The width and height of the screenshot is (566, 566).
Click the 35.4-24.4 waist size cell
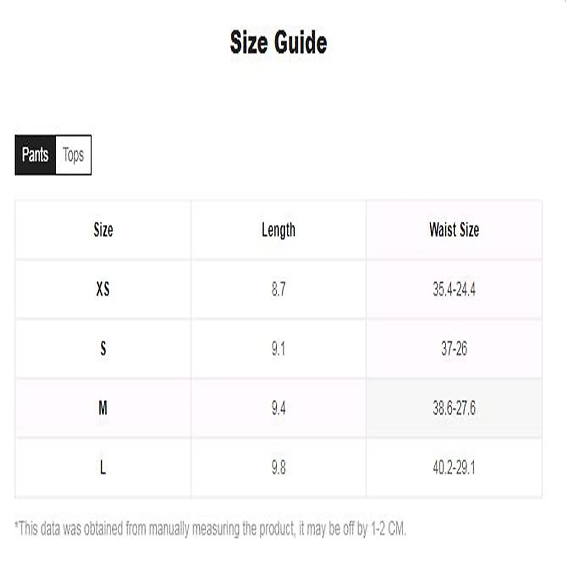click(x=454, y=289)
